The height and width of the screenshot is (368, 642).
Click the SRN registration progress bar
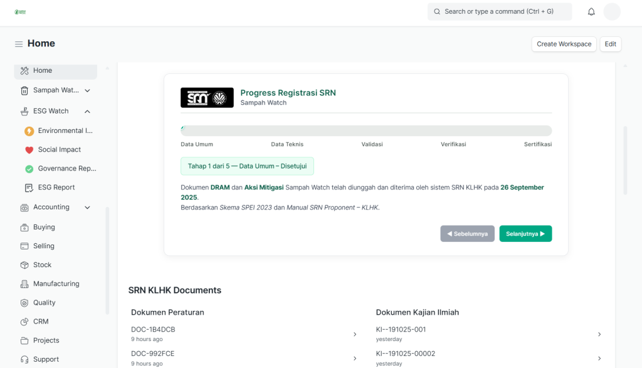click(366, 131)
